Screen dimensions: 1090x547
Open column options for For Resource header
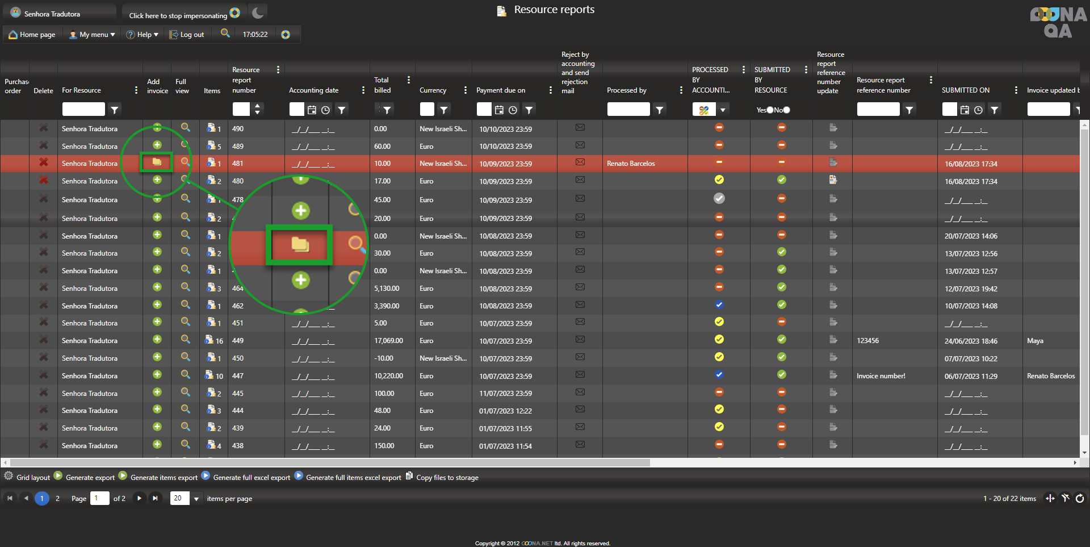136,90
